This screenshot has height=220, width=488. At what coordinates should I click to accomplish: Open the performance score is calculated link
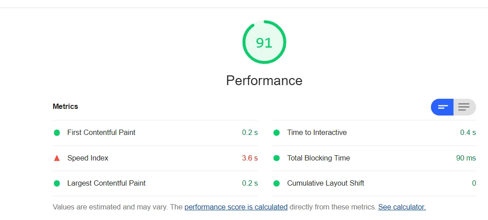click(236, 207)
